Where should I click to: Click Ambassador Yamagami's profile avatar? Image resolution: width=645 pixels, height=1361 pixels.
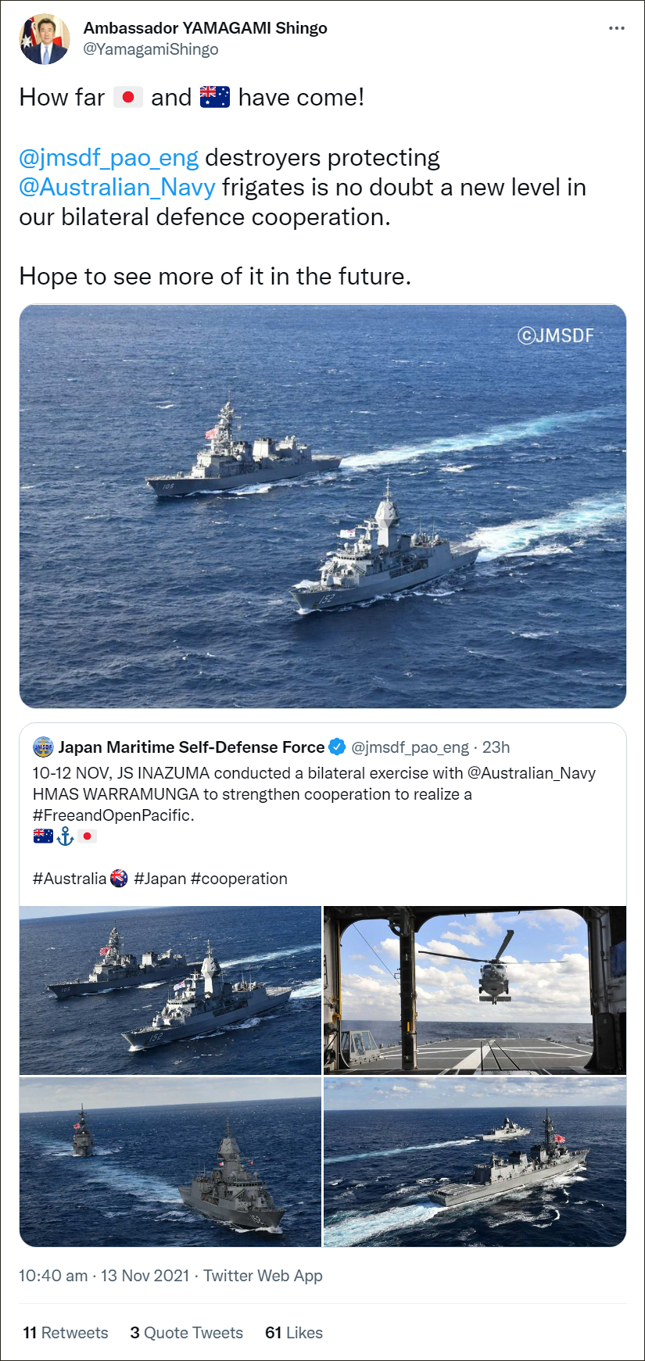coord(44,39)
